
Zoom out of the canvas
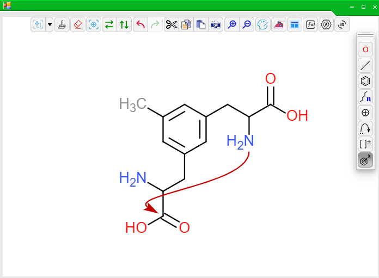pyautogui.click(x=247, y=24)
